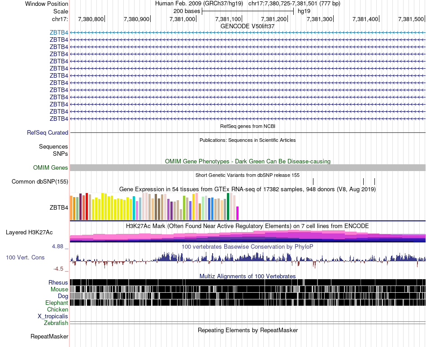Click the OMIM Genes track label
This screenshot has width=426, height=347.
click(51, 167)
